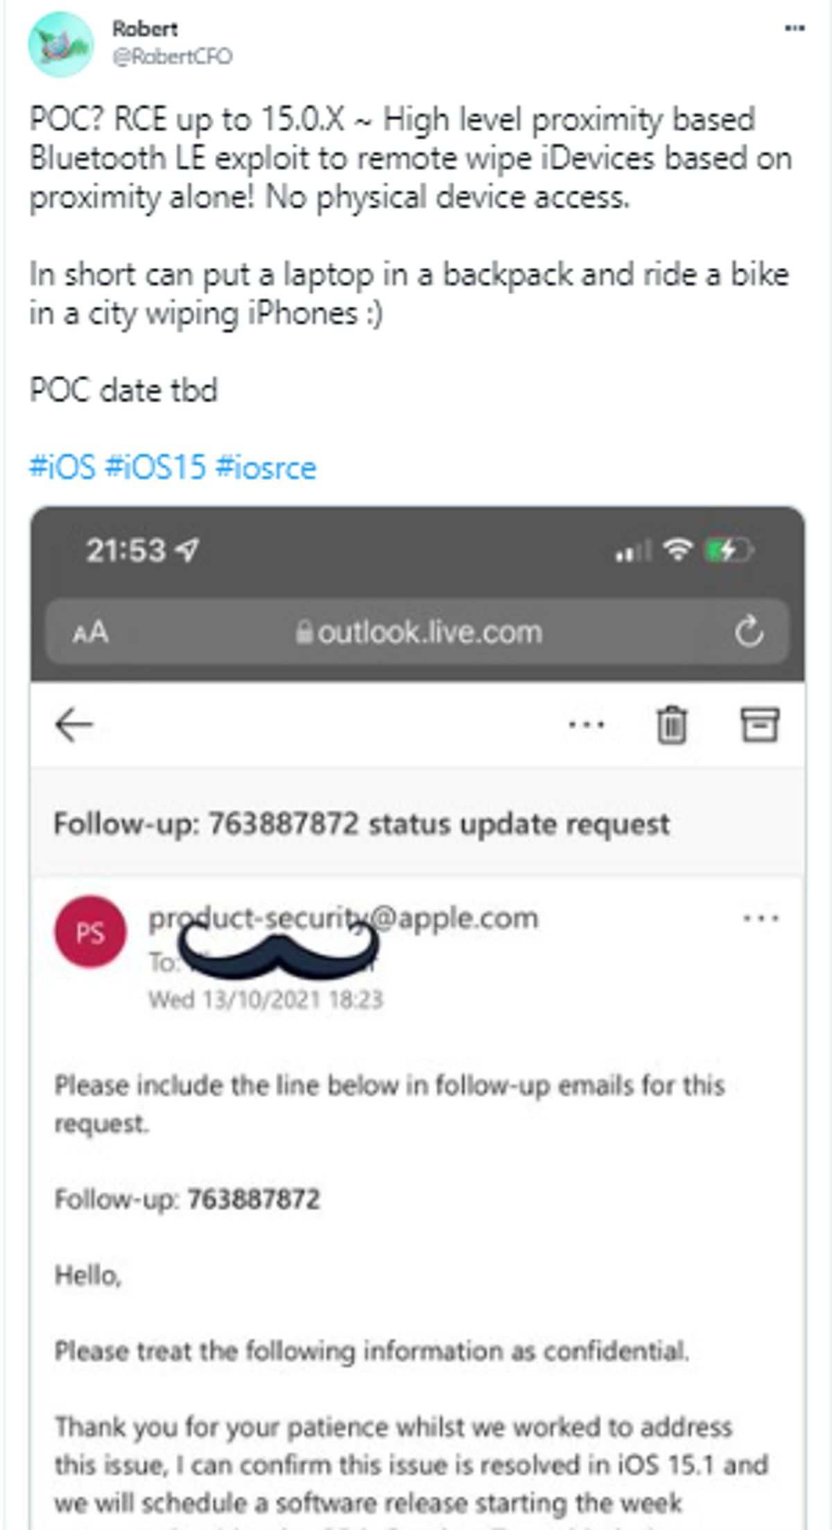
Task: Click the product-security@apple.com sender address
Action: [343, 917]
